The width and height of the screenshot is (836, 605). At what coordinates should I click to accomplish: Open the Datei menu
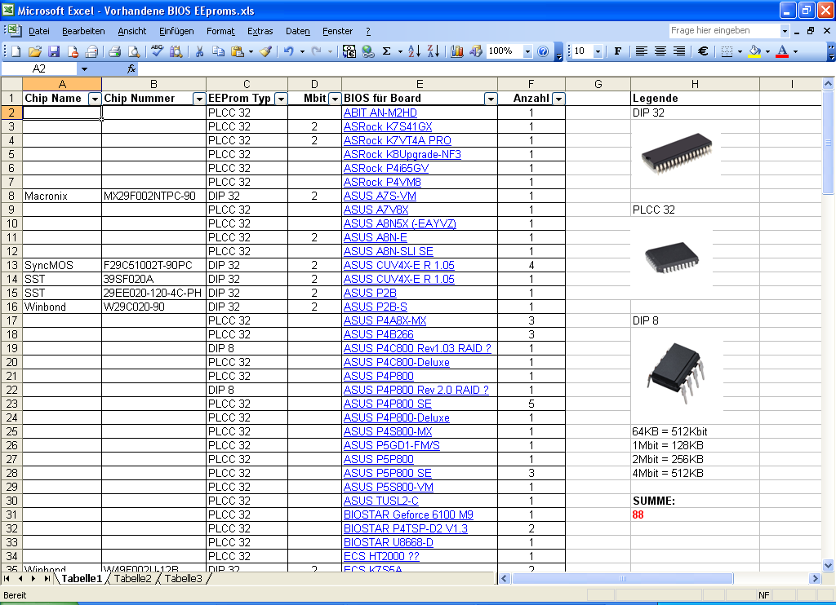click(x=39, y=32)
